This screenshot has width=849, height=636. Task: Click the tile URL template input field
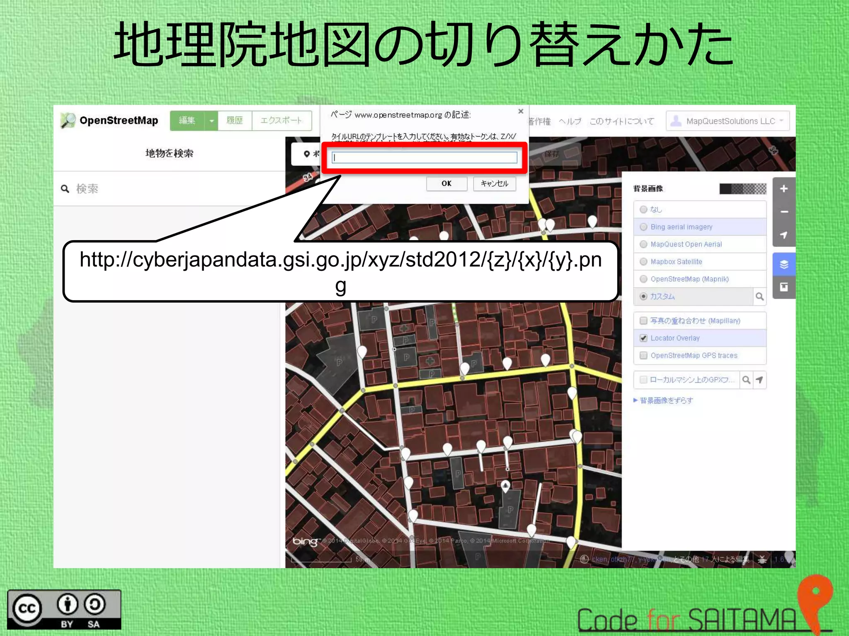(424, 157)
